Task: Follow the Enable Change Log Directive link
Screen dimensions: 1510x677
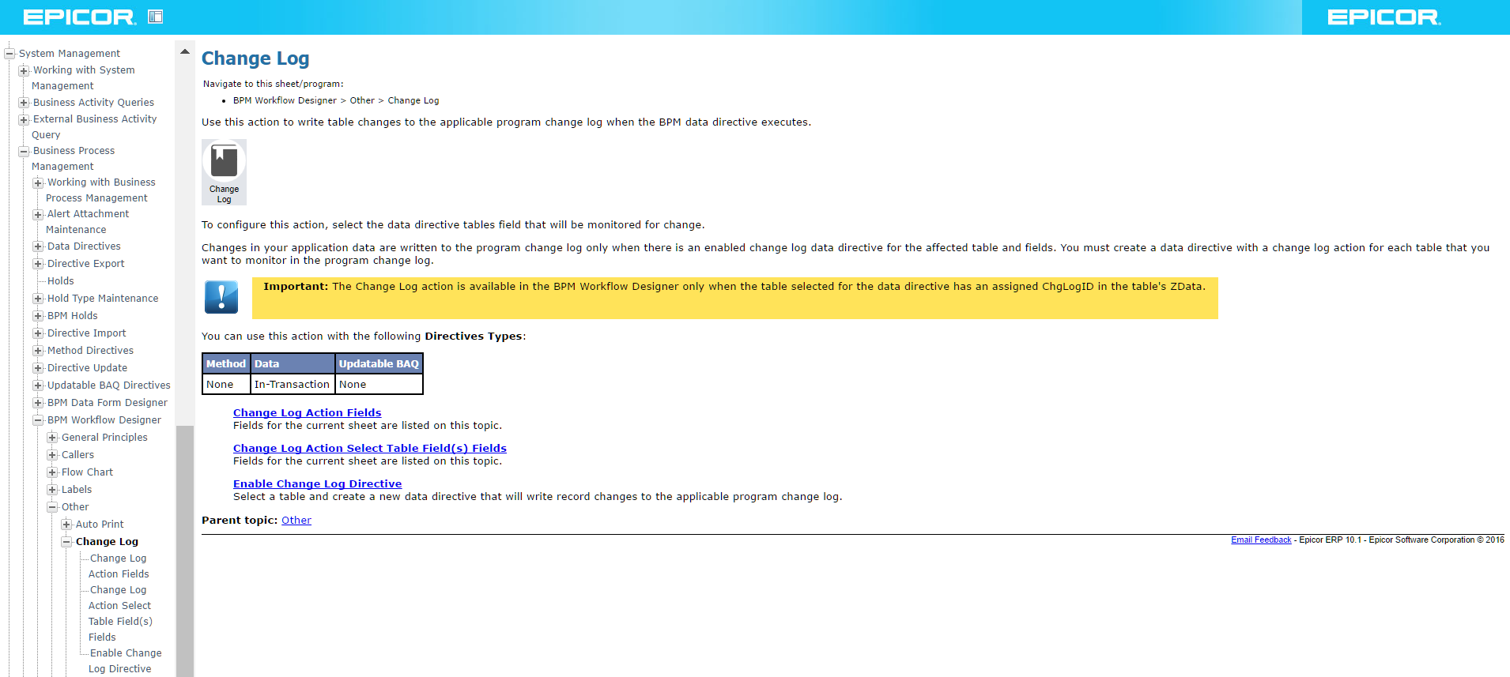Action: [318, 484]
